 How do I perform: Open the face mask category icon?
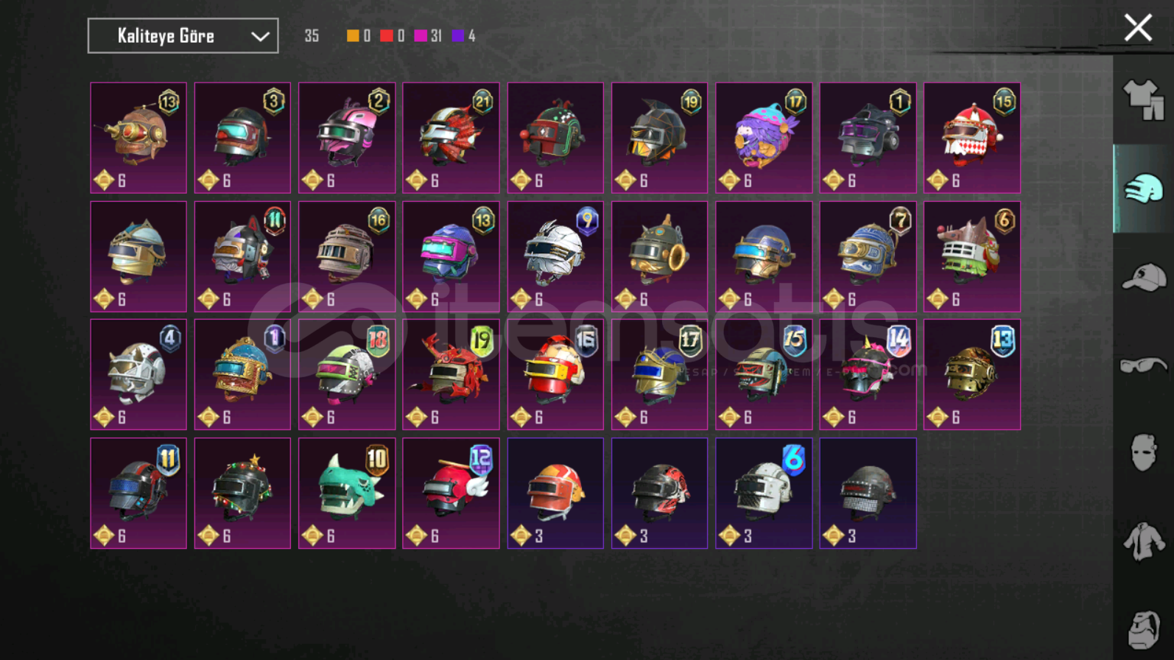[1143, 452]
